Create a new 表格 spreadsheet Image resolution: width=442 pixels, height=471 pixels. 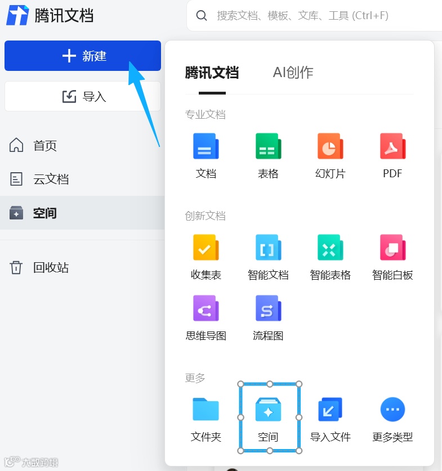(x=269, y=156)
